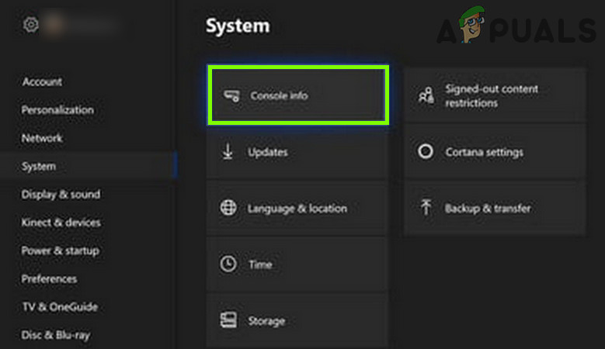Click the settings gear icon
This screenshot has height=349, width=605.
coord(30,25)
